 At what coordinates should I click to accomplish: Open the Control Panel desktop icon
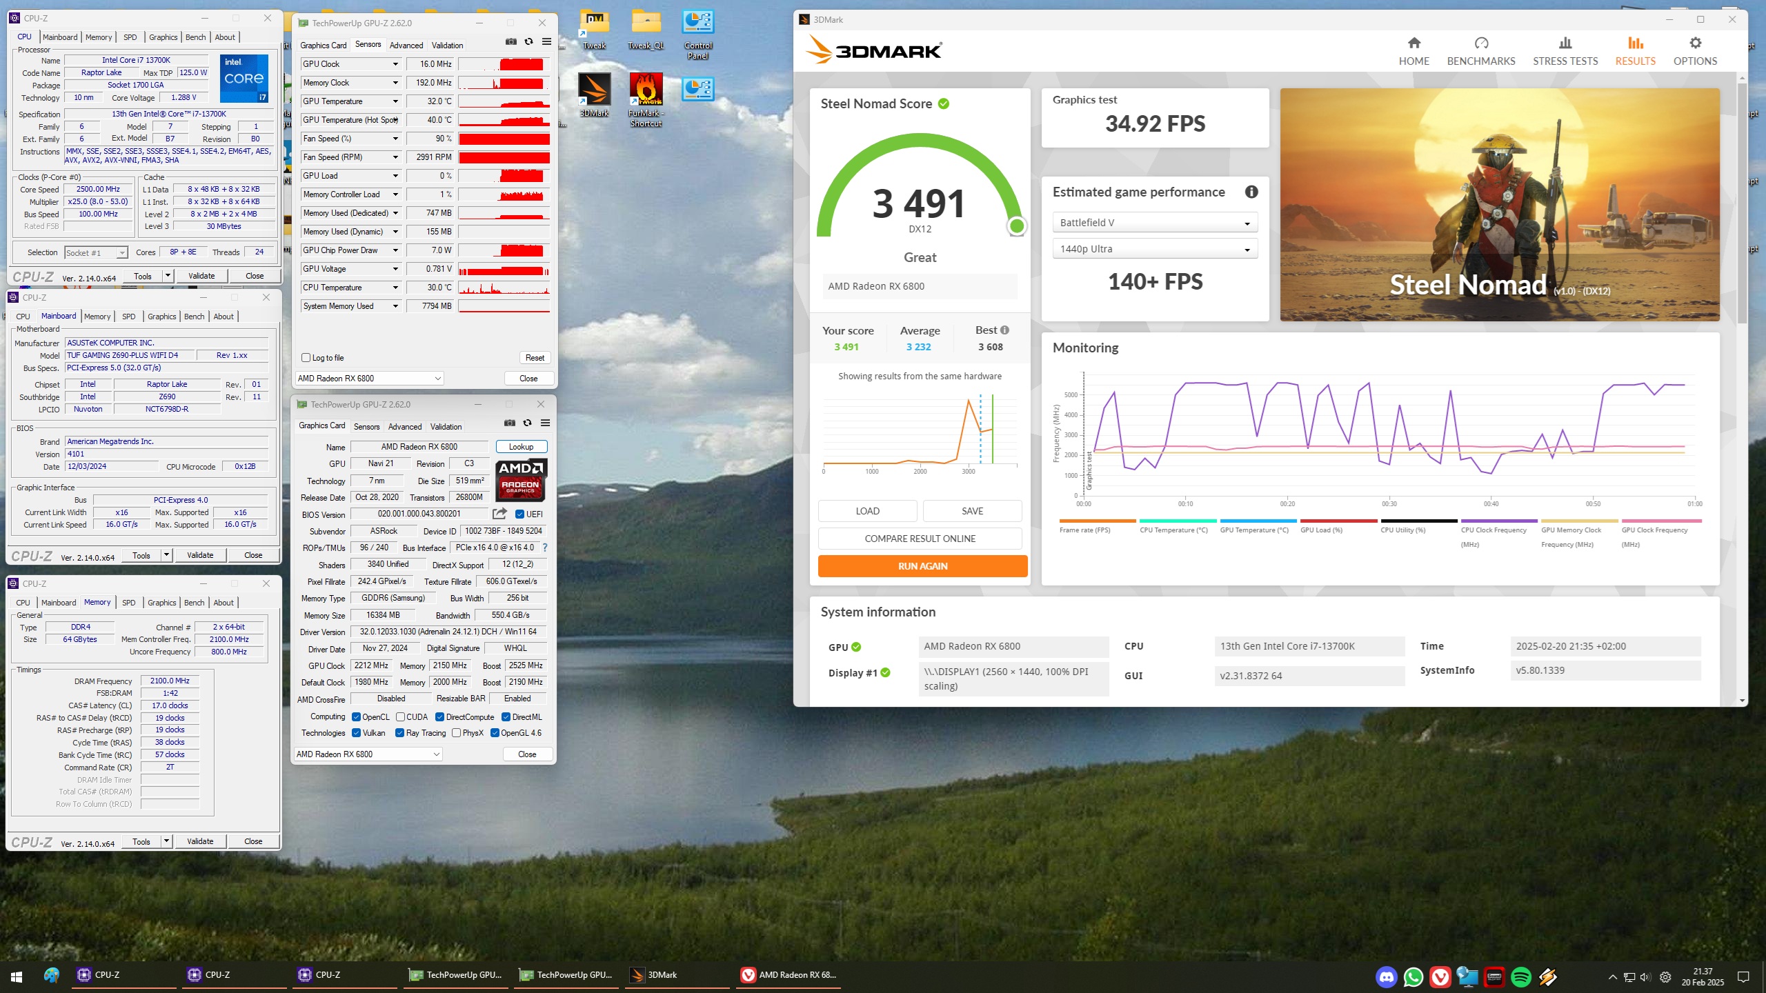(697, 34)
